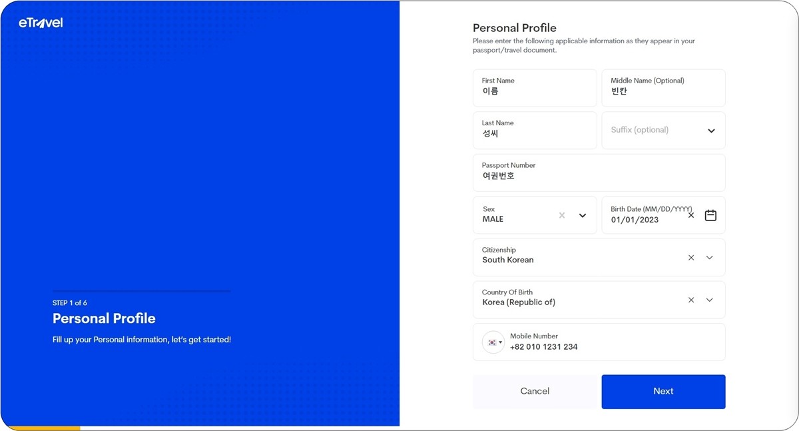This screenshot has height=431, width=799.
Task: Expand the Sex dropdown arrow
Action: [583, 215]
